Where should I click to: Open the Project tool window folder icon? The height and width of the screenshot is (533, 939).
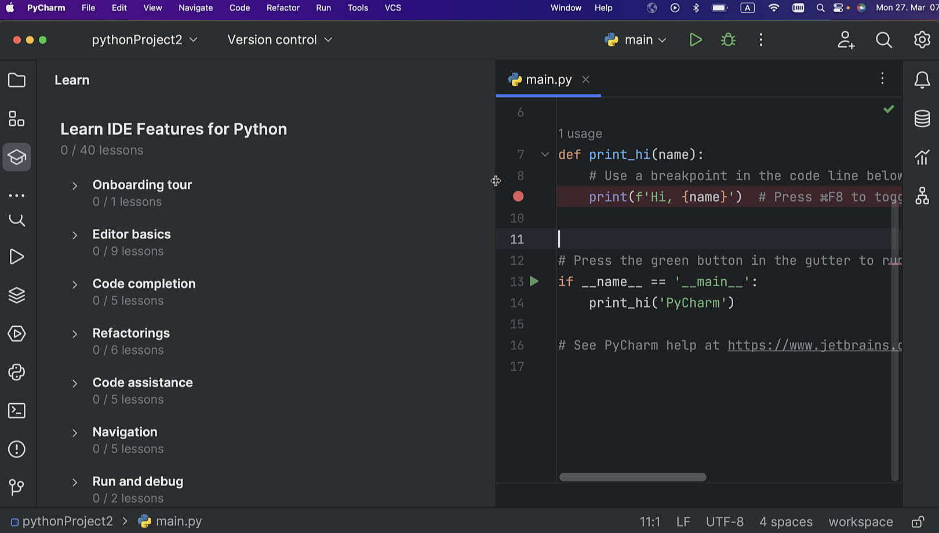17,80
